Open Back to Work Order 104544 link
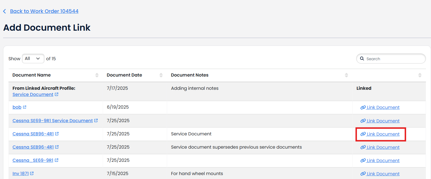 coord(44,11)
